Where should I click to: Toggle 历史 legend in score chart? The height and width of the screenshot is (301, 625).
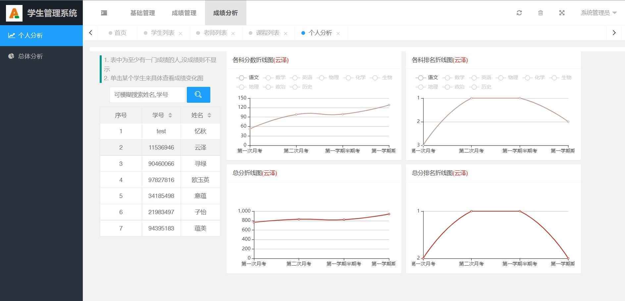(x=301, y=87)
